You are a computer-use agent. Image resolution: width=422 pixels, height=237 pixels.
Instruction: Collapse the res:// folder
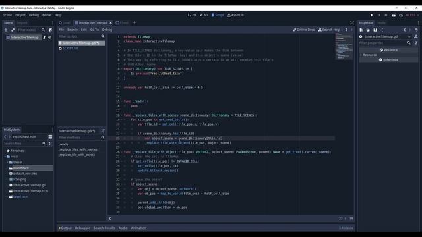tap(5, 157)
